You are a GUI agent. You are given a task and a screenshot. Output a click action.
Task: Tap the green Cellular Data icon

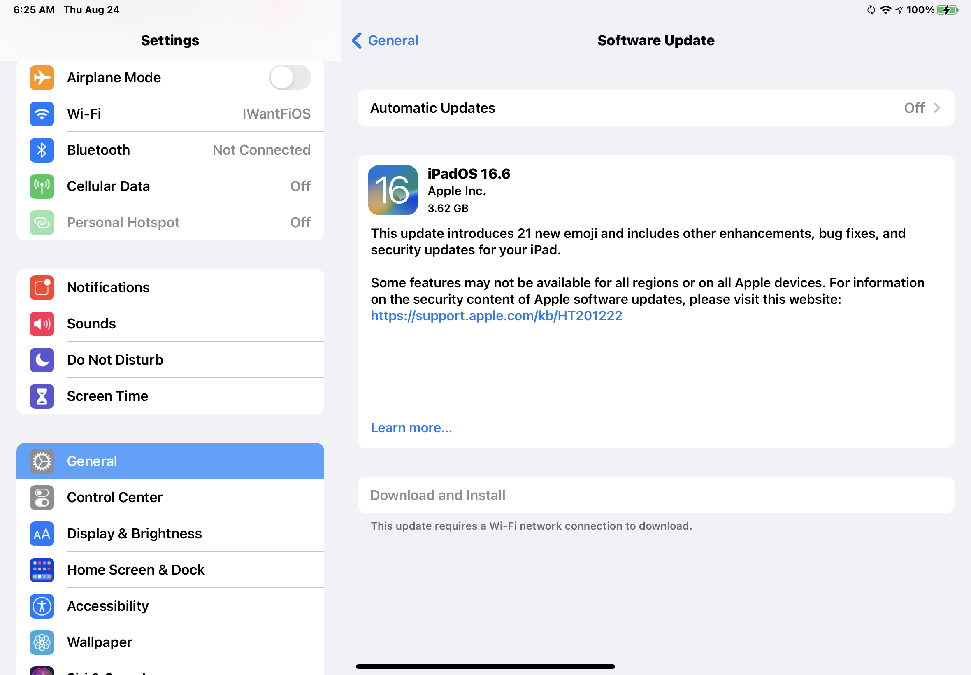pyautogui.click(x=42, y=186)
